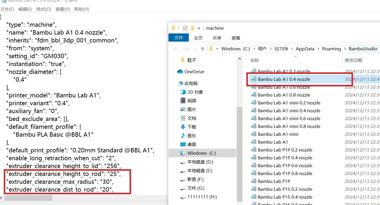The width and height of the screenshot is (380, 205).
Task: Open the 3D 对象 folder in sidebar
Action: pos(192,92)
